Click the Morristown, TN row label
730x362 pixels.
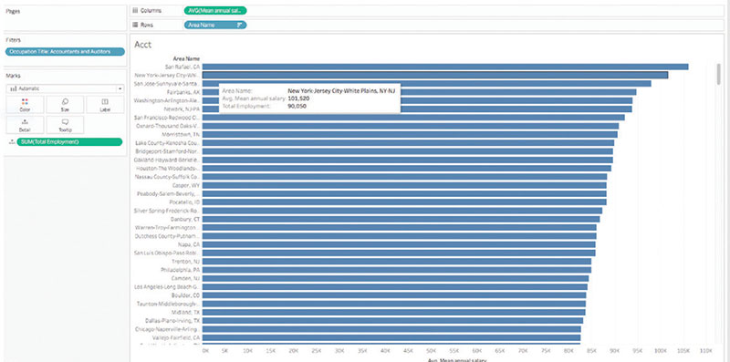click(181, 134)
